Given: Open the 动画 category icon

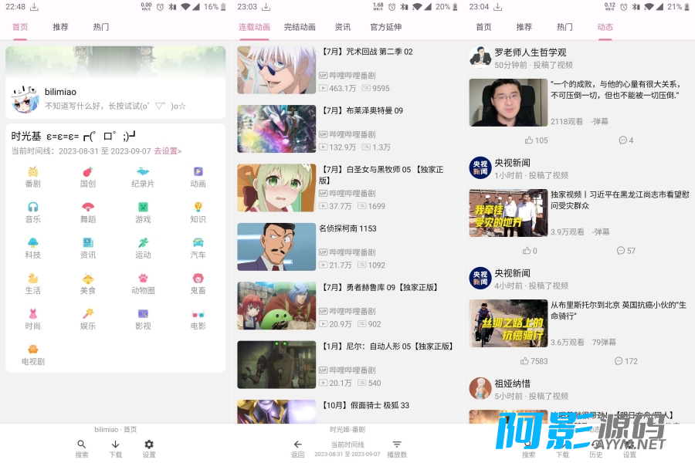Looking at the screenshot, I should point(198,177).
